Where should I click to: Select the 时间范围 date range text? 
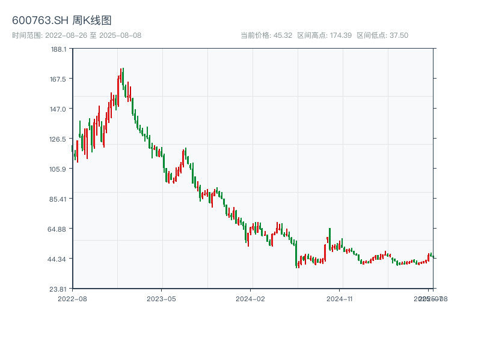[76, 35]
